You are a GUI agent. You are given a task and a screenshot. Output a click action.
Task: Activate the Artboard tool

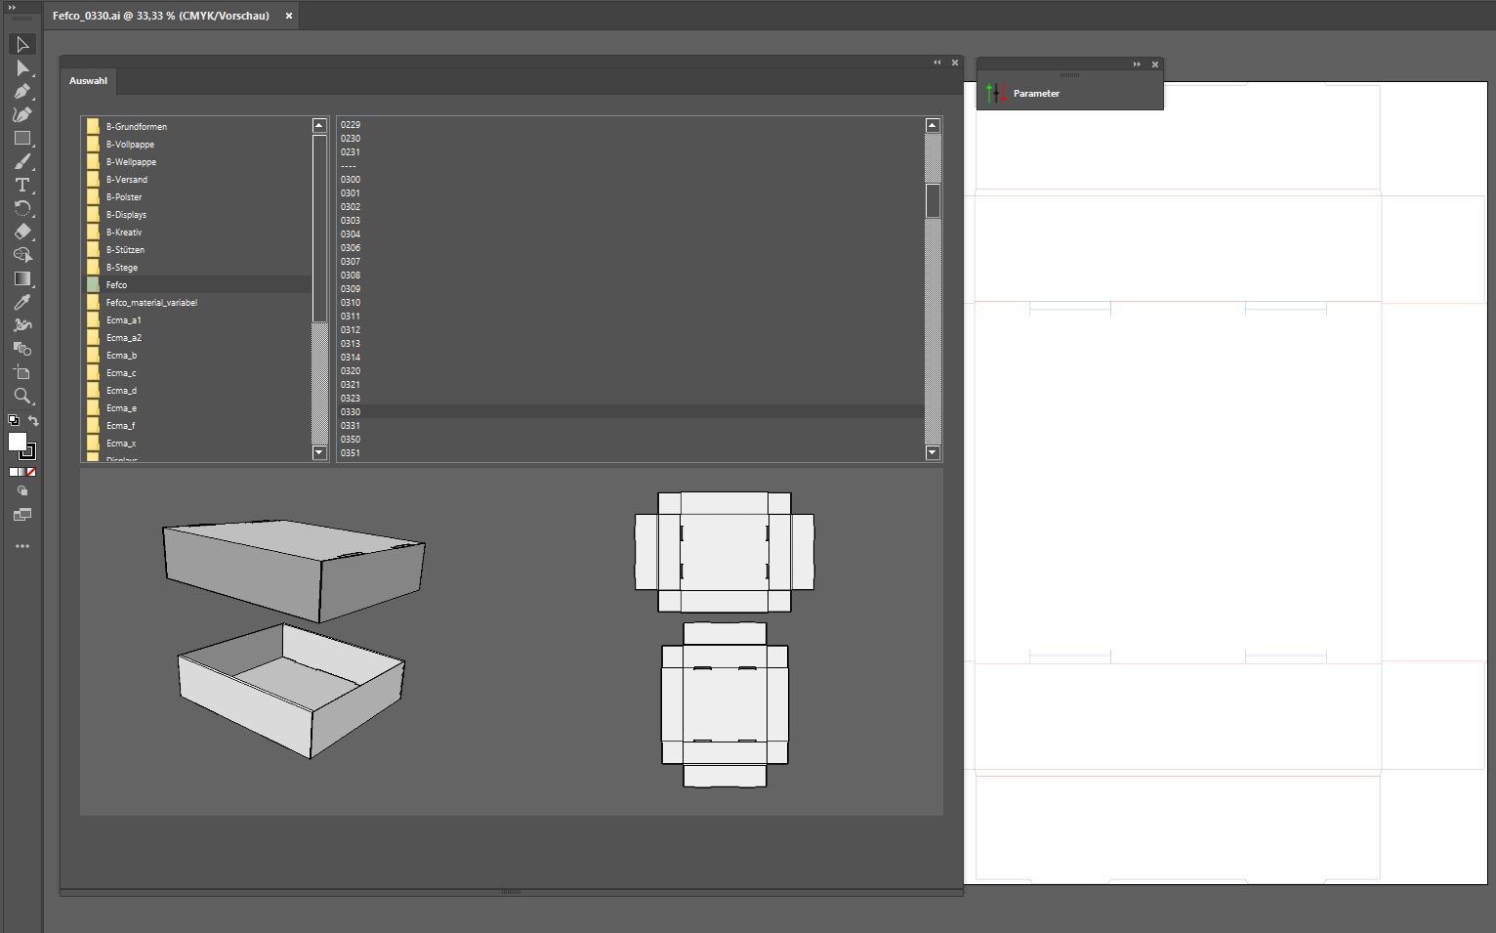pyautogui.click(x=21, y=372)
